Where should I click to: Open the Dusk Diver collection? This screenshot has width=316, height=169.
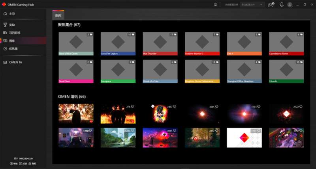click(x=76, y=71)
